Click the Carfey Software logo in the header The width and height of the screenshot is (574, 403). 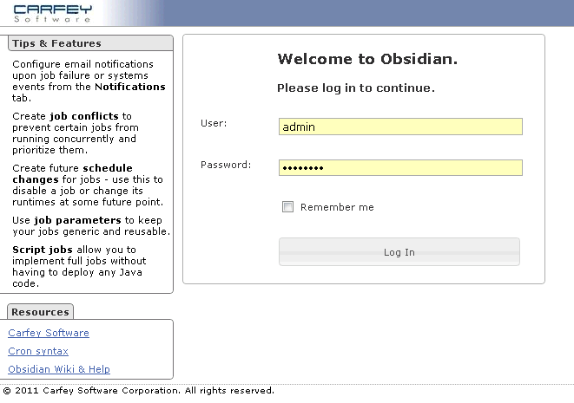click(x=53, y=12)
